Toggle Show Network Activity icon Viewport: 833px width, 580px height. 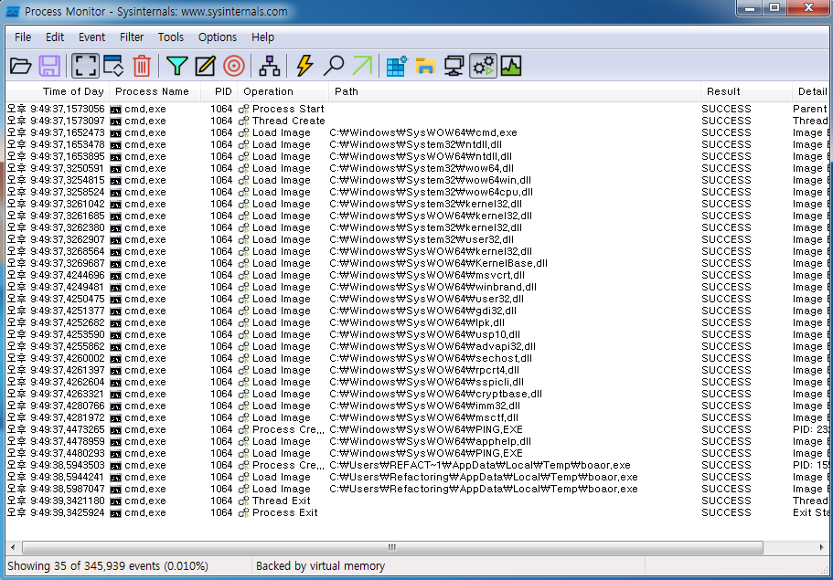click(x=454, y=66)
